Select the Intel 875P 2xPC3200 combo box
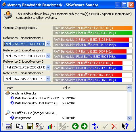 pyautogui.click(x=27, y=56)
